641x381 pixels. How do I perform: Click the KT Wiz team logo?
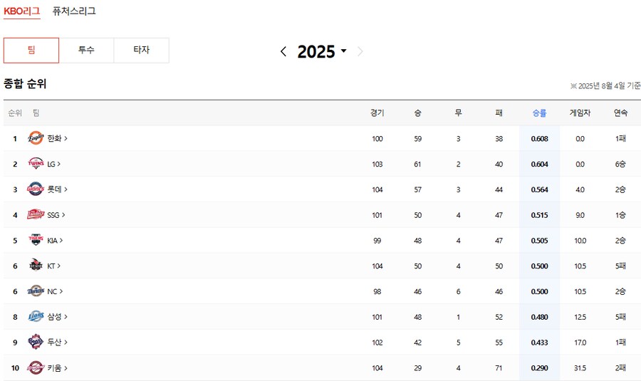(x=36, y=266)
